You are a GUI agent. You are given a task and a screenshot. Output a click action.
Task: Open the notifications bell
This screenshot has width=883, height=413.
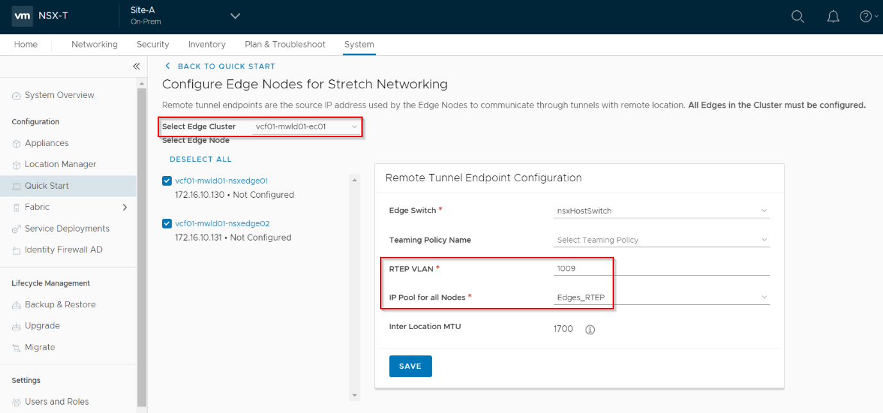pyautogui.click(x=833, y=17)
